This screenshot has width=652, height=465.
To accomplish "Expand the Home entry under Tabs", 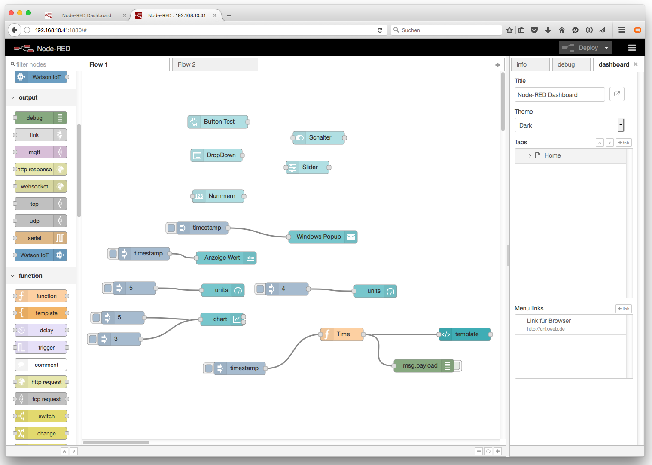I will [x=530, y=155].
